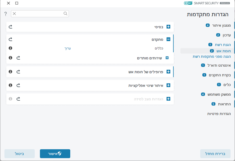
Task: Open ממשק משתמש settings category
Action: [219, 94]
